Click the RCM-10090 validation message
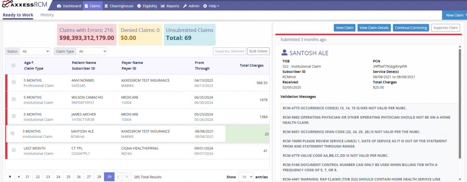This screenshot has width=467, height=182. pos(365,143)
